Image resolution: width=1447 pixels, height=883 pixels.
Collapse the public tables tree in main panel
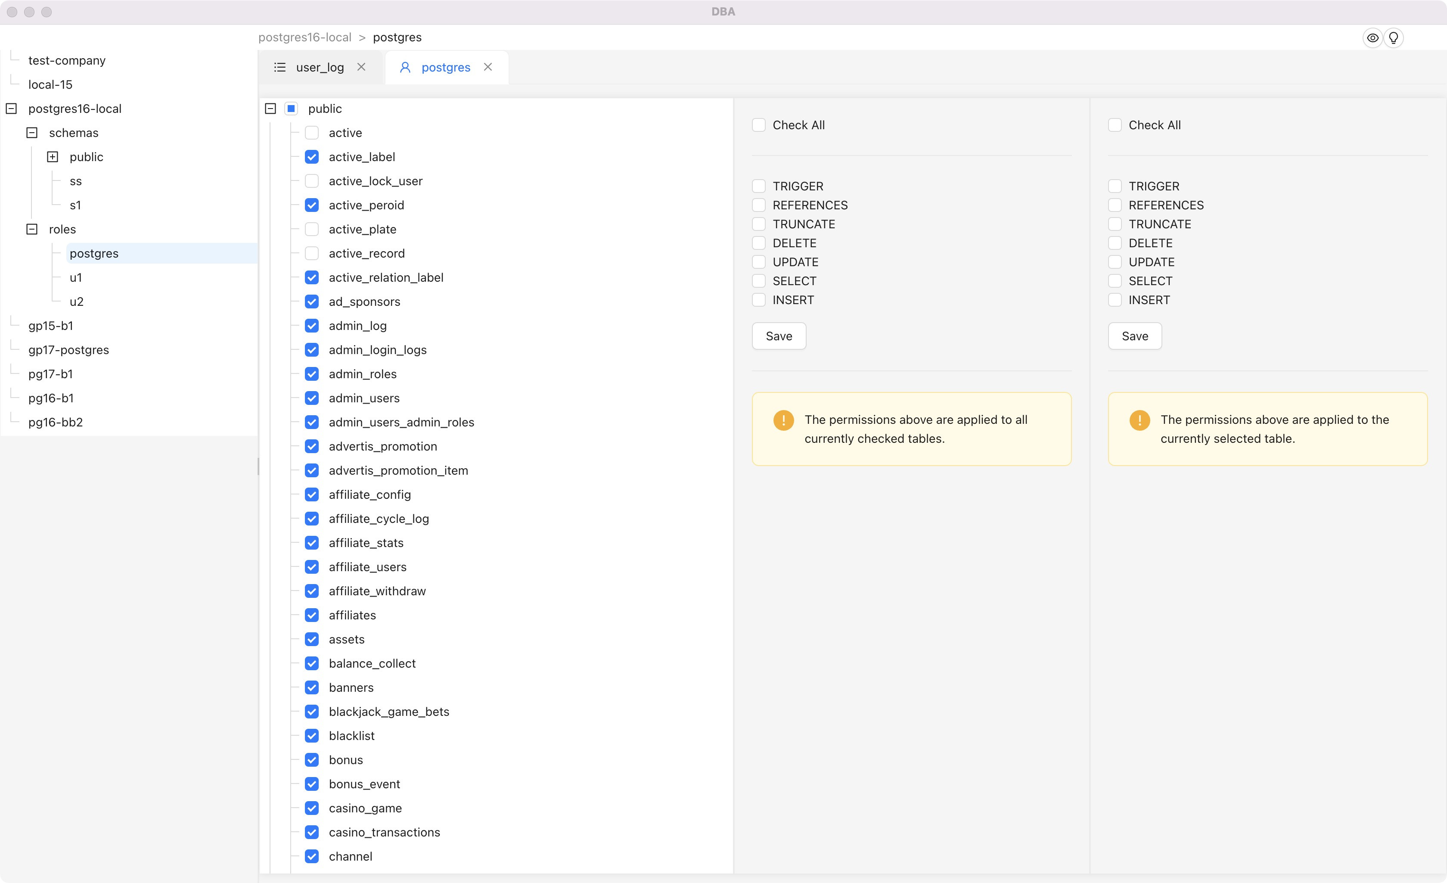pyautogui.click(x=270, y=109)
